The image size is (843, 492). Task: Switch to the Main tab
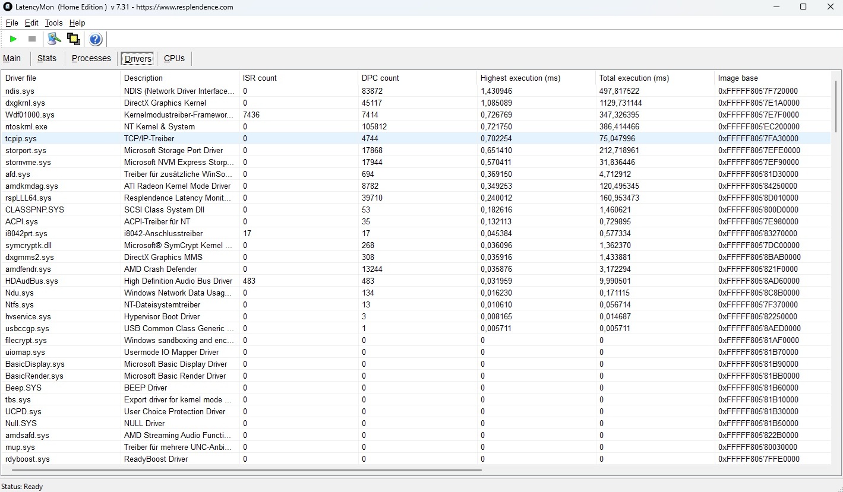point(12,58)
